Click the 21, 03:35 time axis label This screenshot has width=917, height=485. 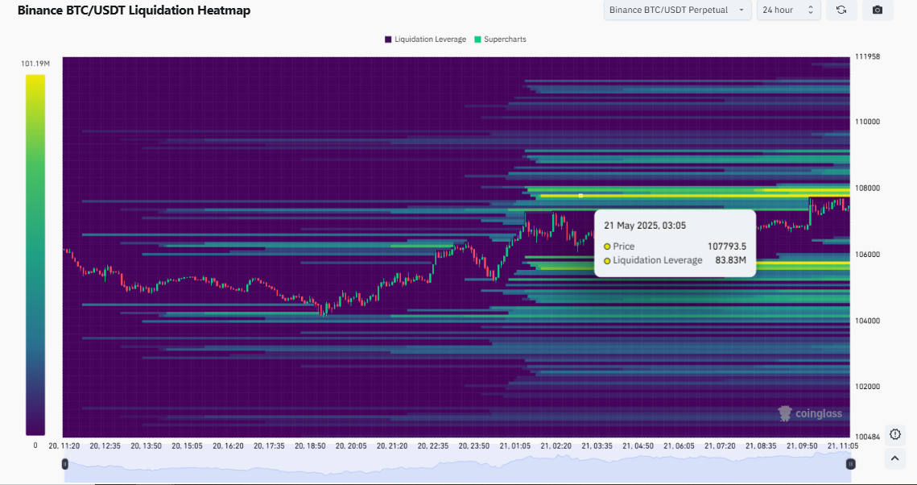[x=597, y=446]
